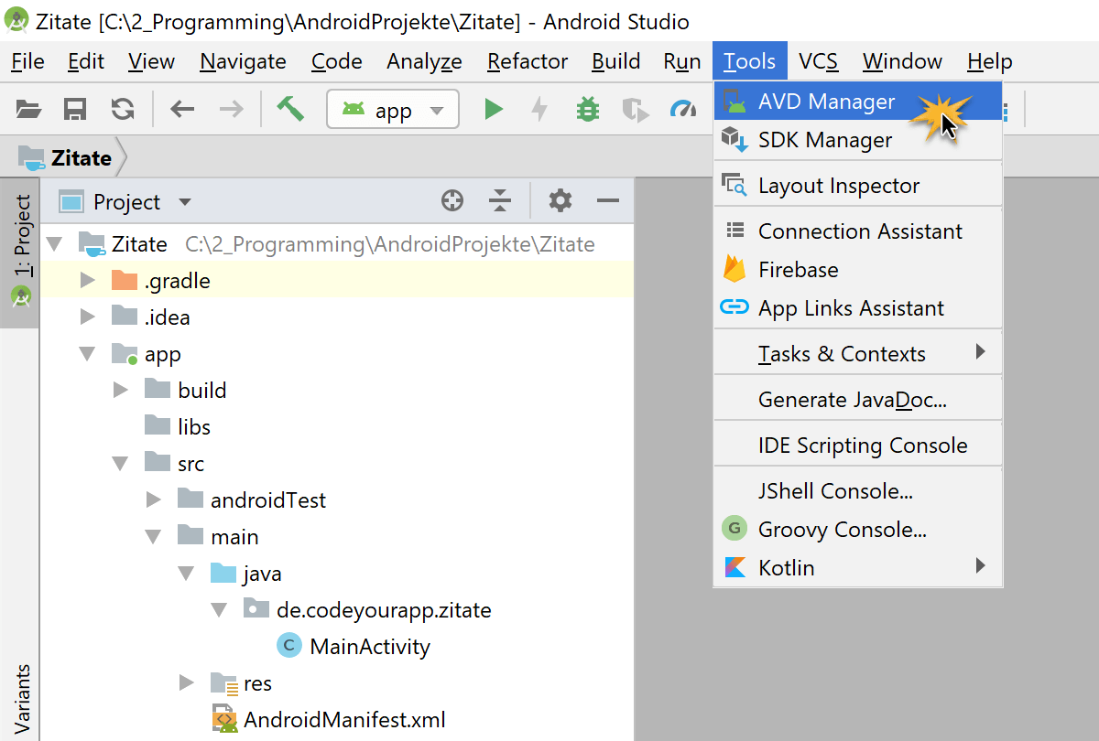The width and height of the screenshot is (1099, 741).
Task: Open the Build menu
Action: pyautogui.click(x=615, y=61)
